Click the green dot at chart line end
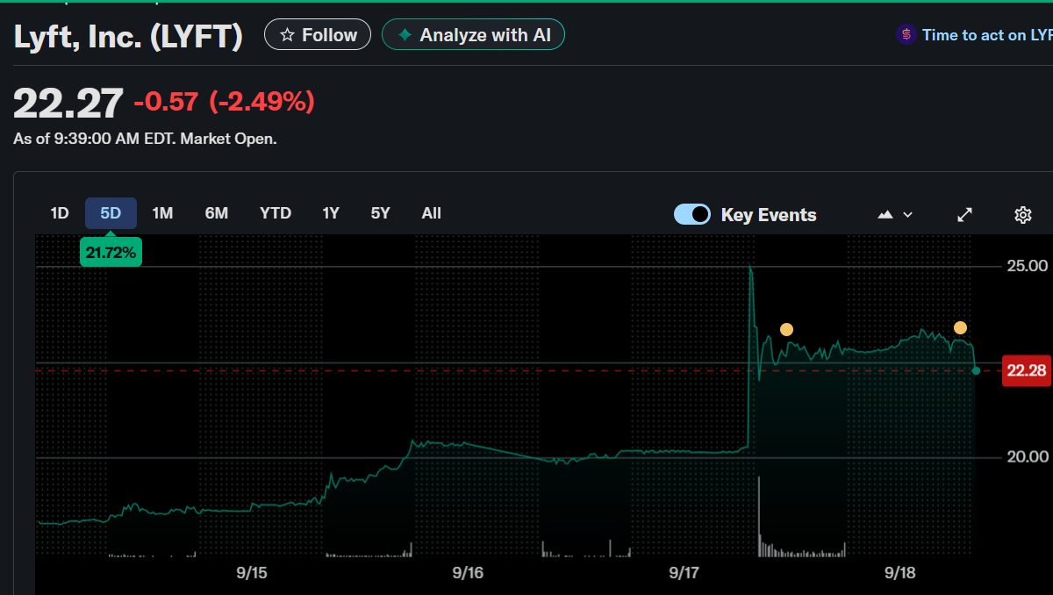The height and width of the screenshot is (595, 1053). [x=976, y=370]
